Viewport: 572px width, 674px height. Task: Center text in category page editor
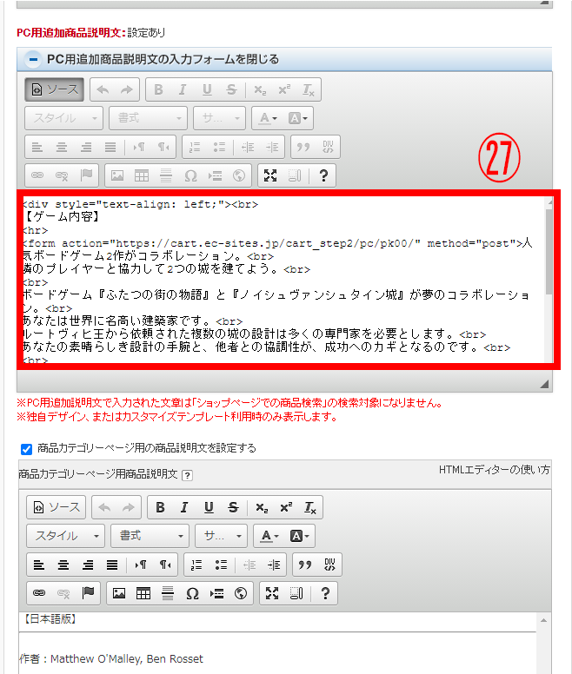tap(63, 565)
